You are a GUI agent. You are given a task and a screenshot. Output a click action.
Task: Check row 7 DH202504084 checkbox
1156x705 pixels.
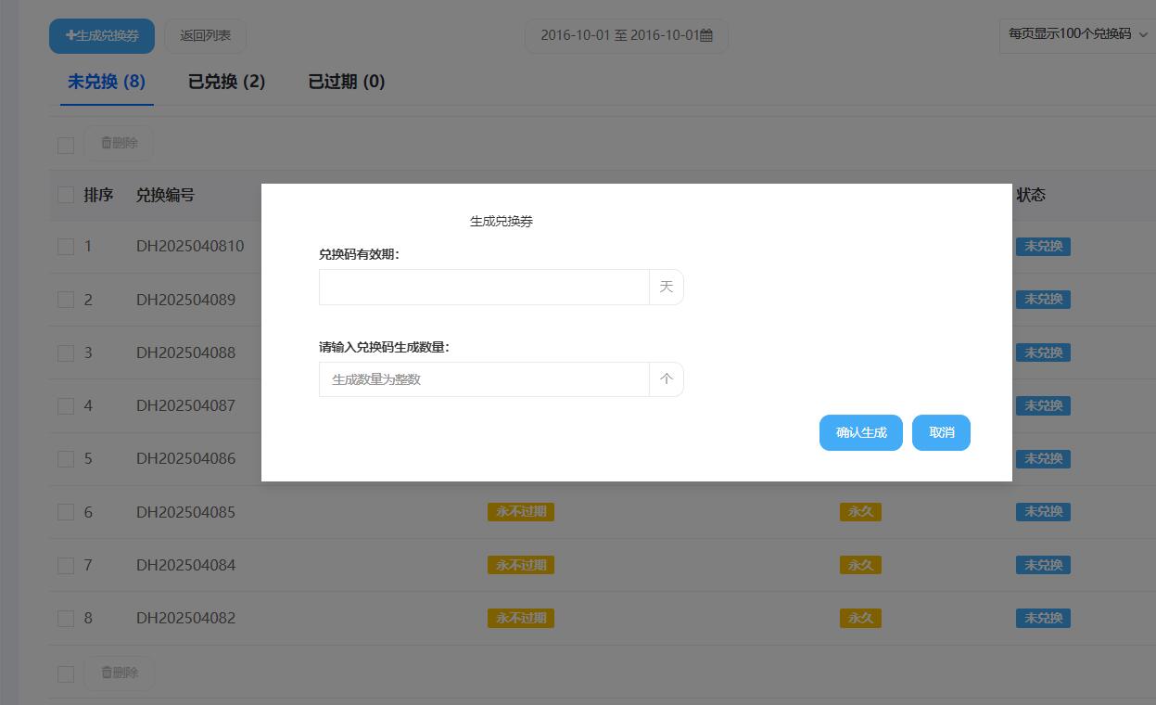66,565
